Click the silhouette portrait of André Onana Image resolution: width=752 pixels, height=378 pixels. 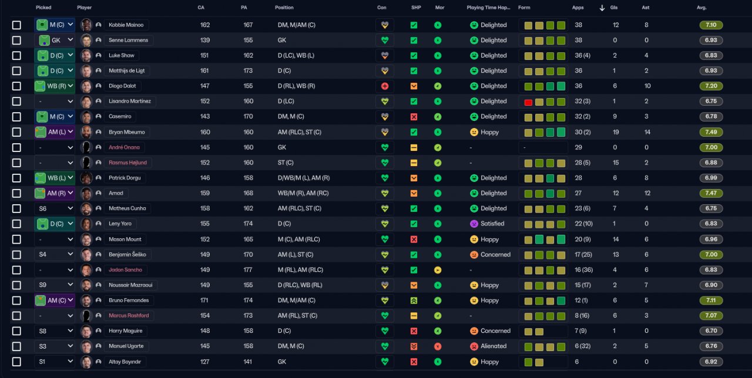point(86,147)
